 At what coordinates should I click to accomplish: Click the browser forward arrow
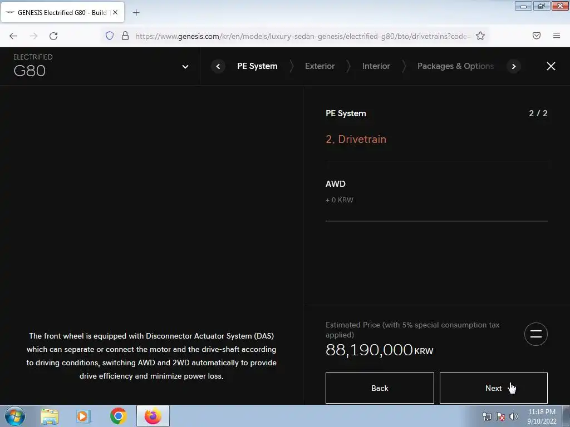point(33,36)
